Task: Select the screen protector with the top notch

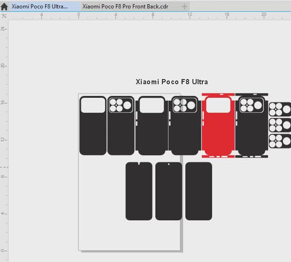Action: click(139, 192)
